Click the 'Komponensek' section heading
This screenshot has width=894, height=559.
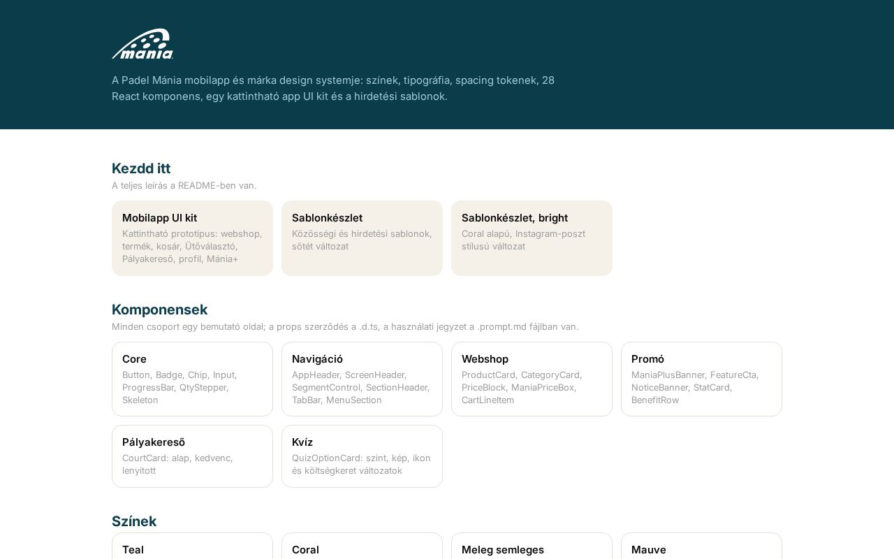click(159, 310)
